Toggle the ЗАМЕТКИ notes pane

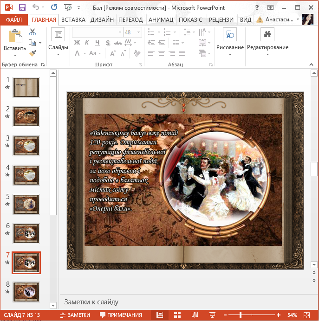(75, 315)
